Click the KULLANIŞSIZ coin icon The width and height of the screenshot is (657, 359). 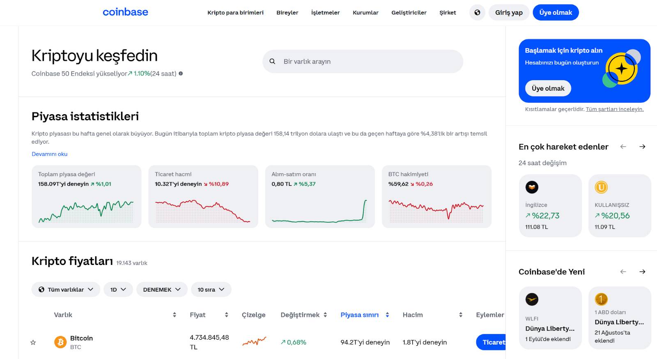(x=601, y=187)
